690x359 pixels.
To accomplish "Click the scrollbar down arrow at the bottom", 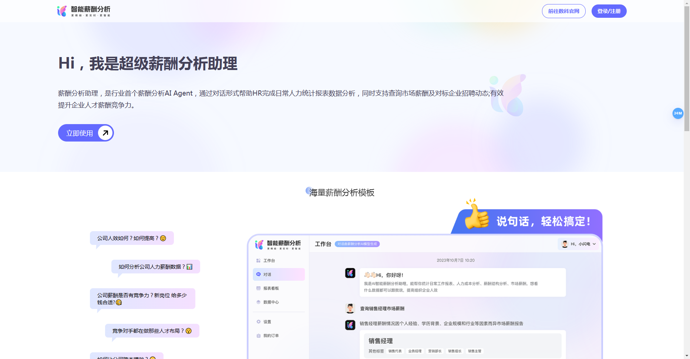I will pos(687,356).
